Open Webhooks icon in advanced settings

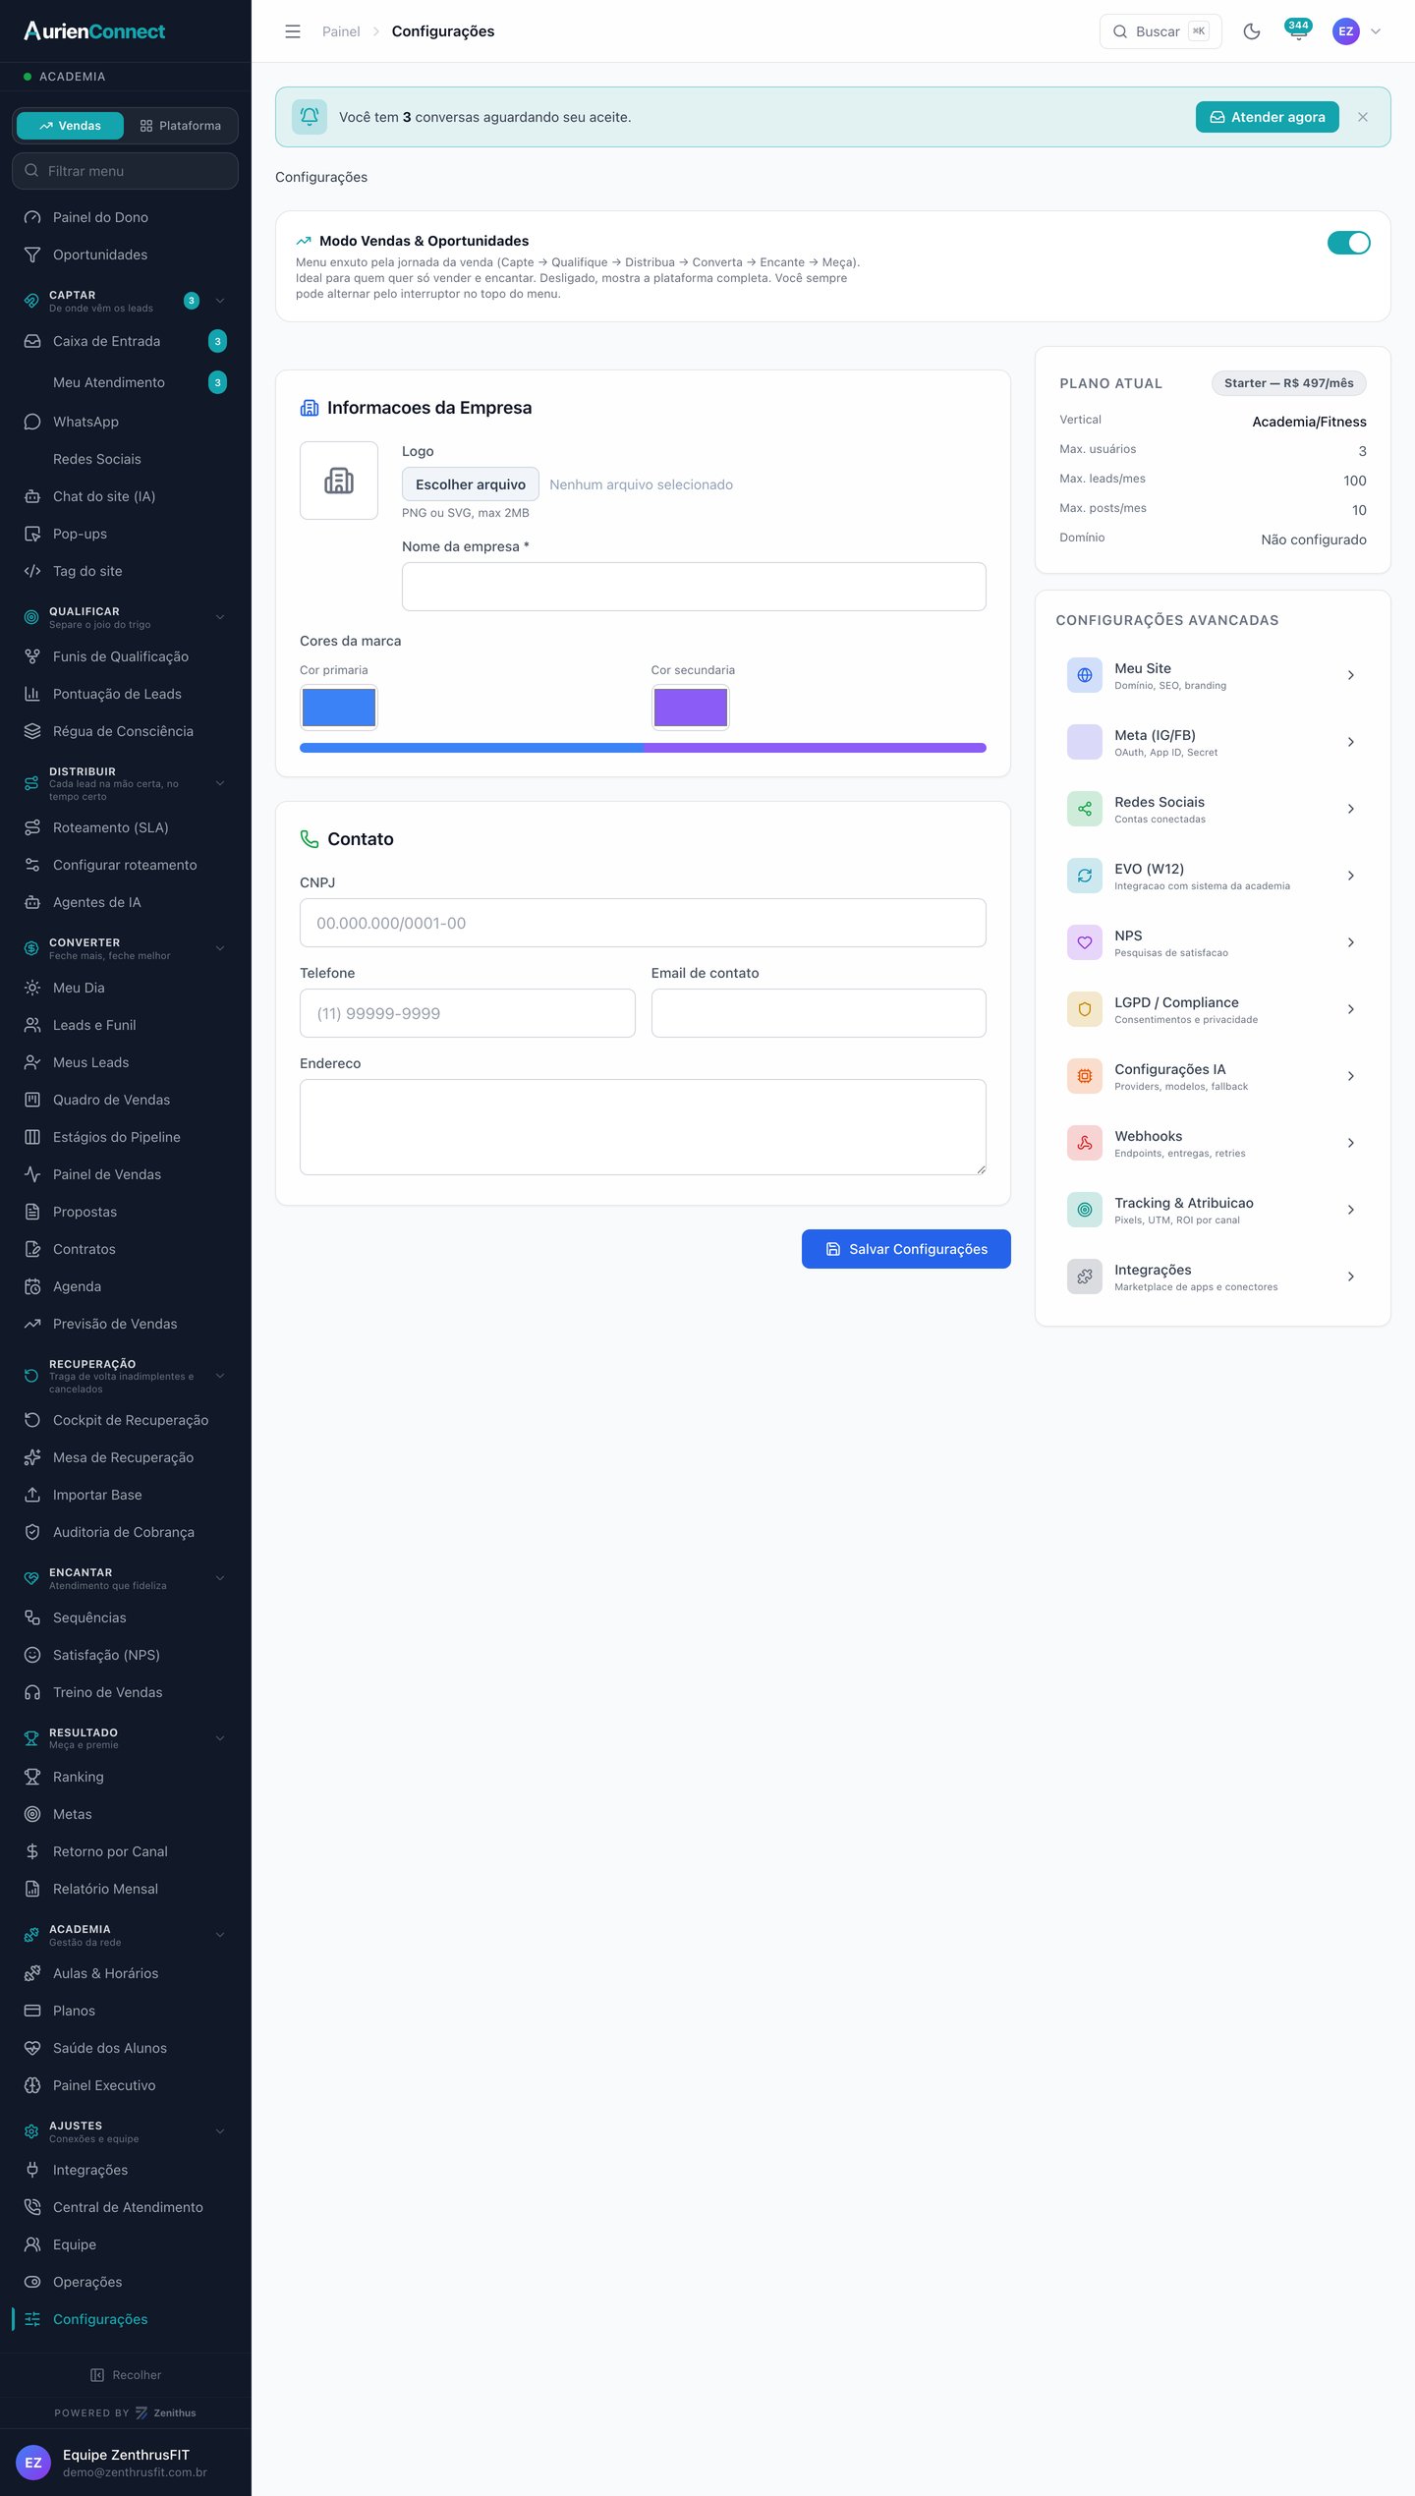[x=1084, y=1143]
